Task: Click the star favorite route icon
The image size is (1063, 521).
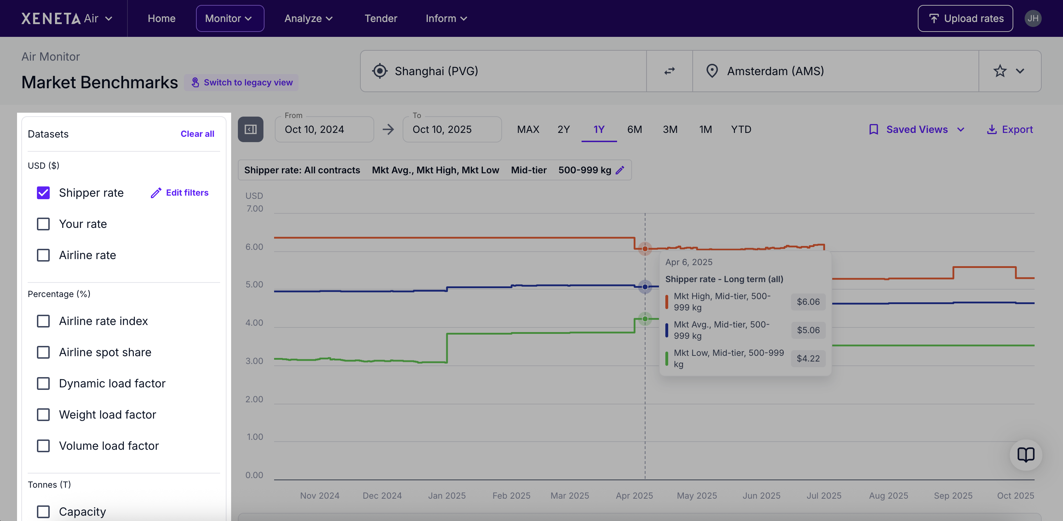Action: click(x=999, y=71)
